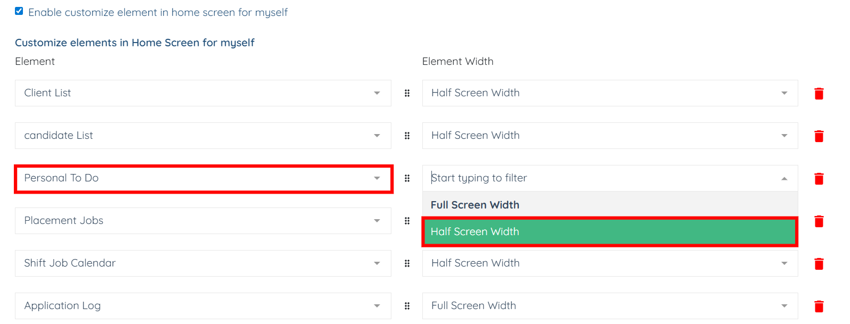Open Shift Job Calendar's width dropdown

pyautogui.click(x=610, y=263)
